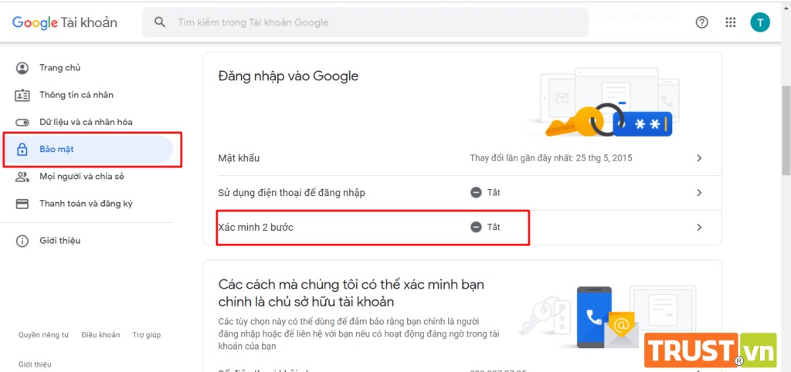Click the Điều khoản footer link

(101, 335)
